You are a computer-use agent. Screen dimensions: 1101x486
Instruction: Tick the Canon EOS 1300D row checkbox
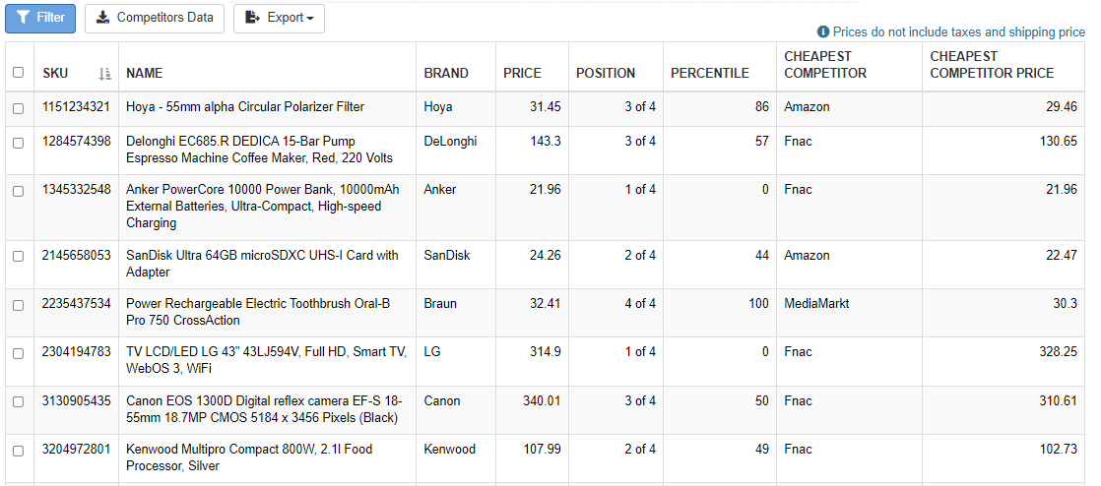19,402
